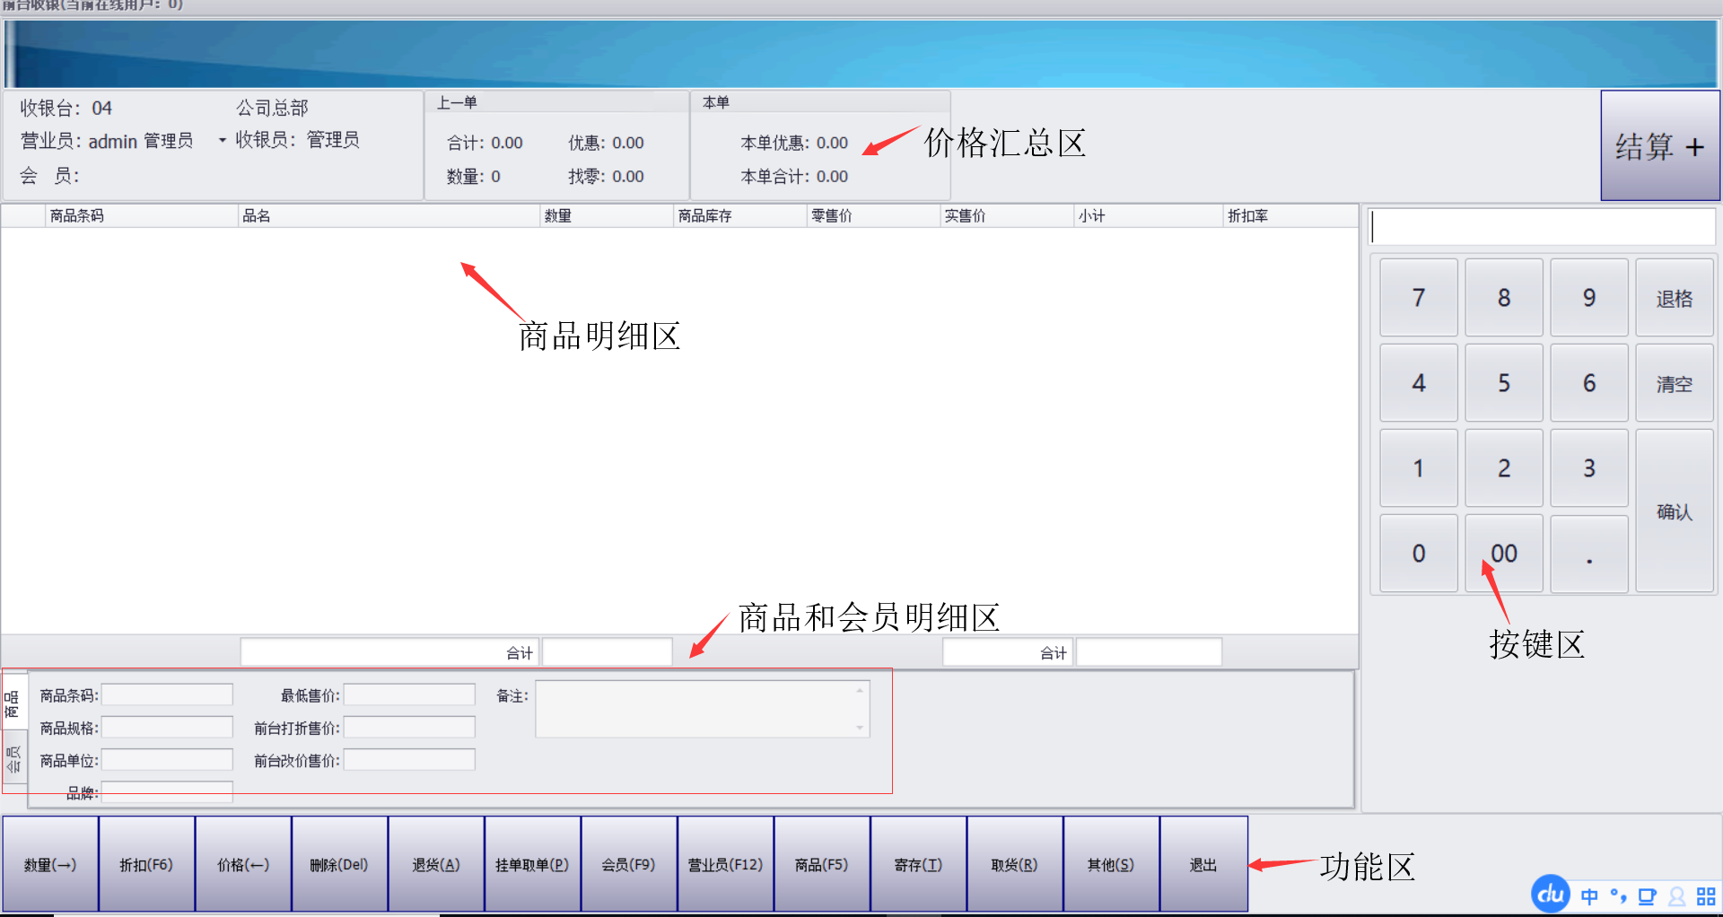Click the 清空 clear key
The width and height of the screenshot is (1723, 917).
(1675, 383)
